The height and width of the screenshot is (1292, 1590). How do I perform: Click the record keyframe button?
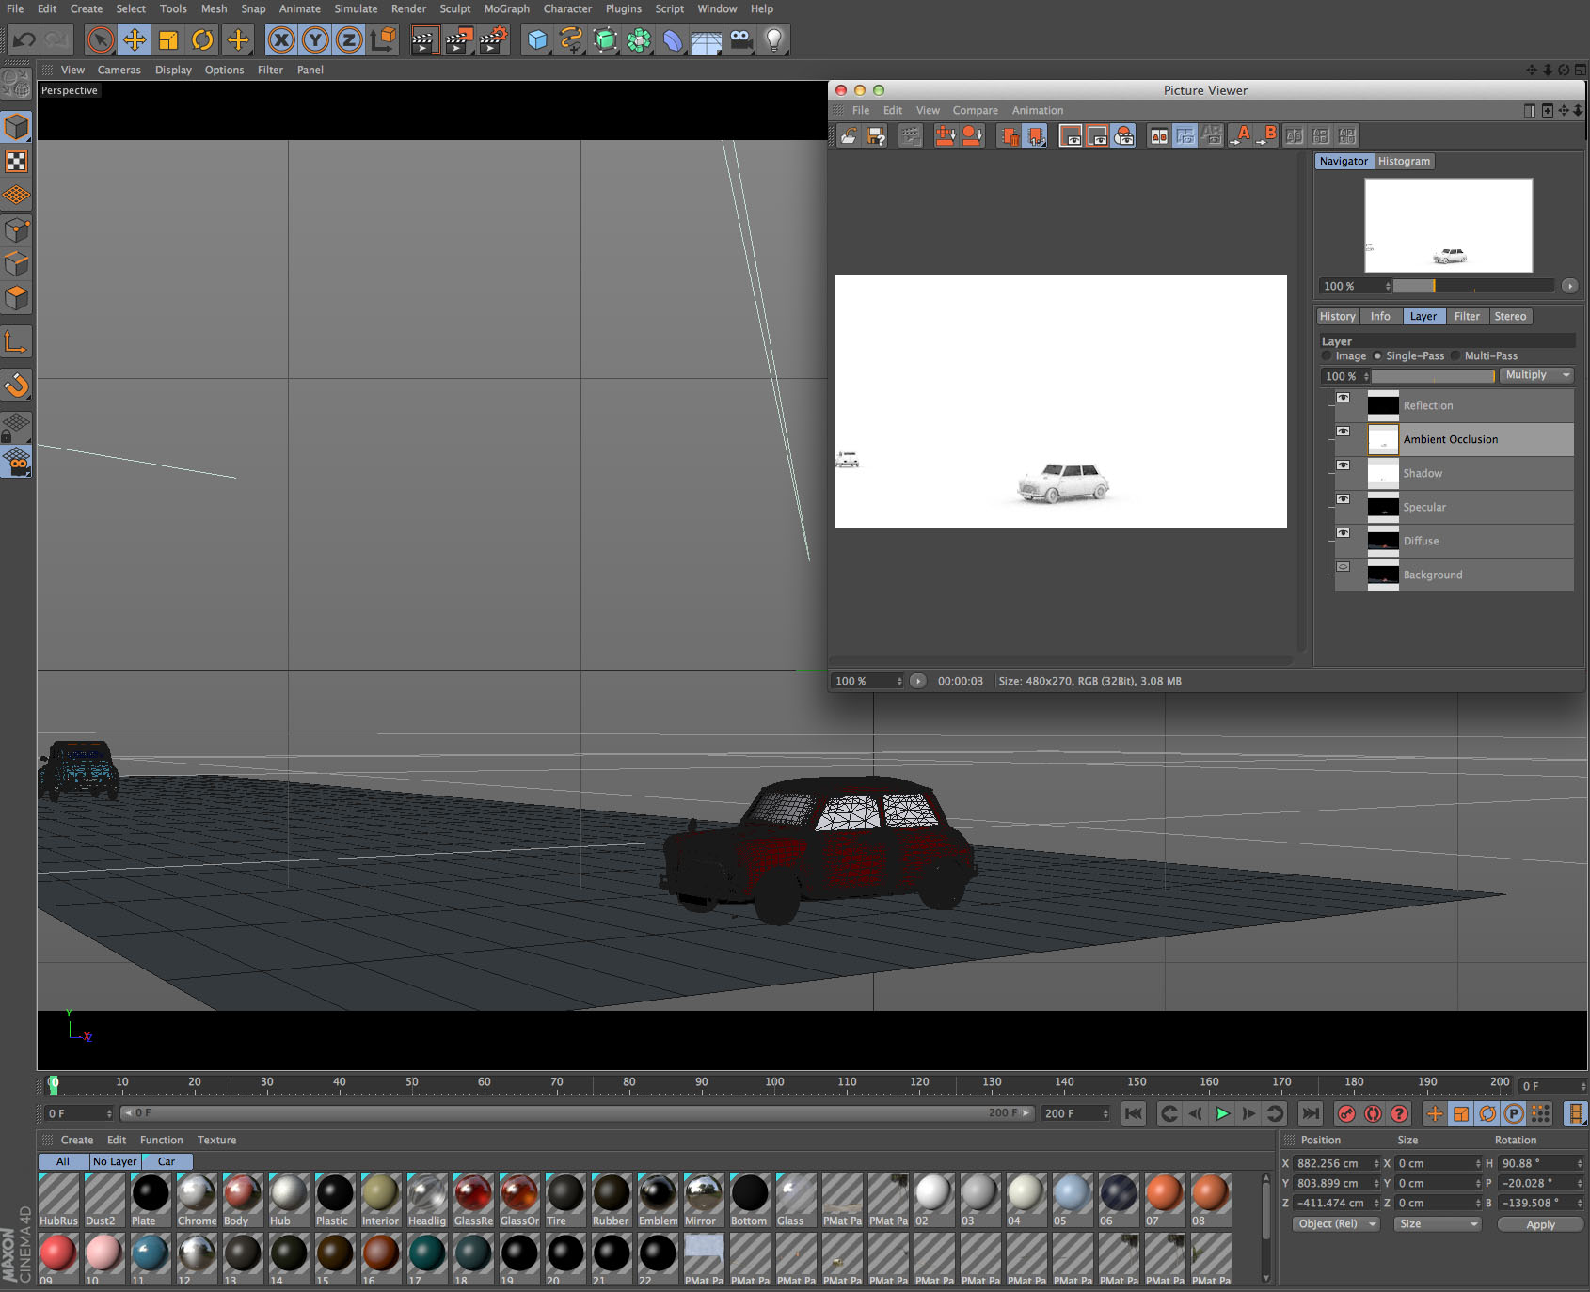tap(1346, 1113)
